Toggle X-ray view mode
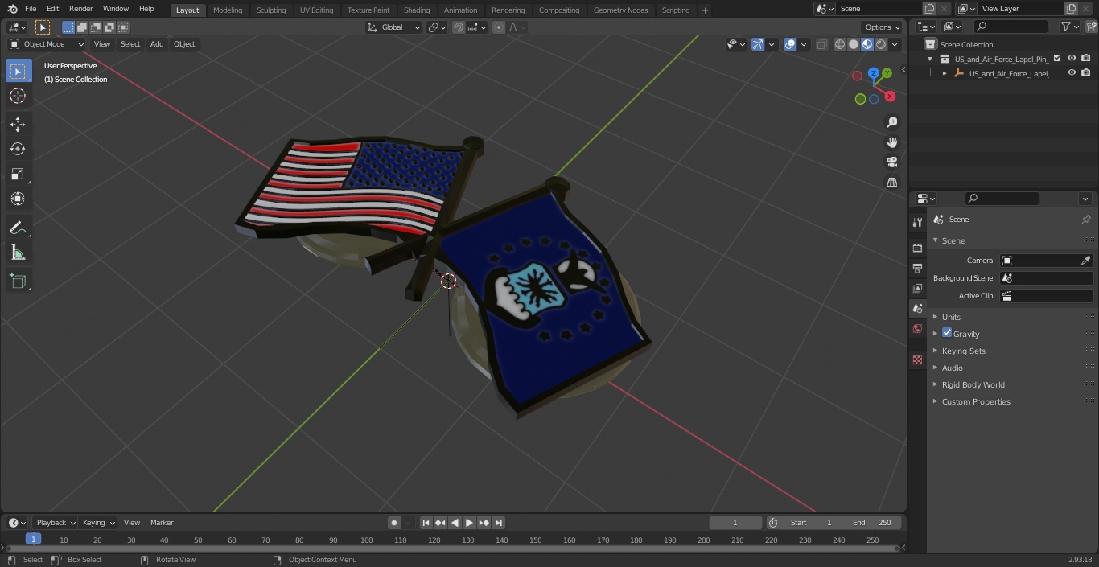Image resolution: width=1099 pixels, height=567 pixels. point(821,44)
